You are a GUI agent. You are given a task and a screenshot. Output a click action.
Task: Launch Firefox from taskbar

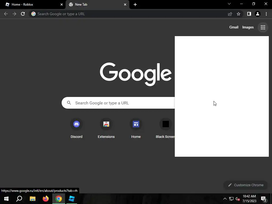click(46, 199)
